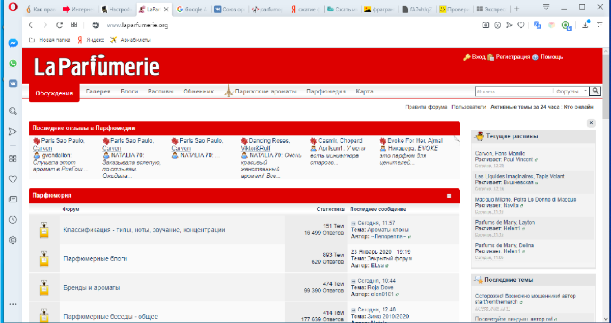This screenshot has height=323, width=611.
Task: Open the Обменник navigation tab
Action: [x=199, y=92]
